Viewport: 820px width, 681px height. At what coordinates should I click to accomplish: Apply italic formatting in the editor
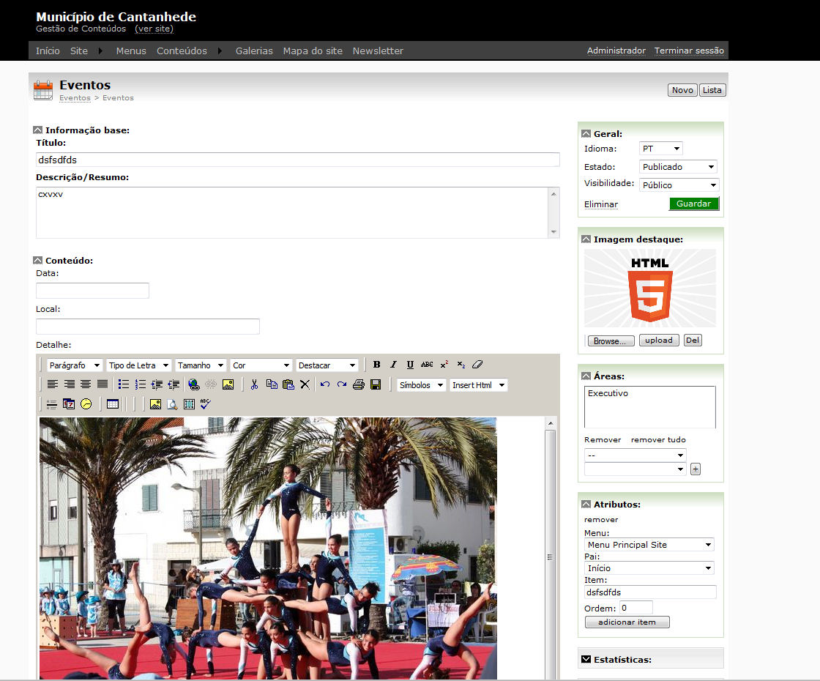(393, 365)
